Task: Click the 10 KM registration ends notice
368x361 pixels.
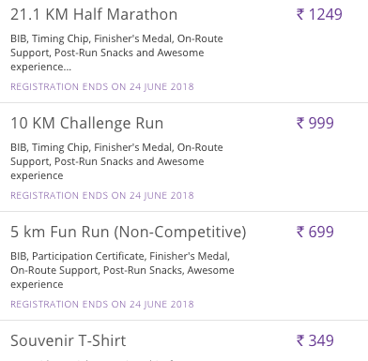Action: pyautogui.click(x=102, y=195)
